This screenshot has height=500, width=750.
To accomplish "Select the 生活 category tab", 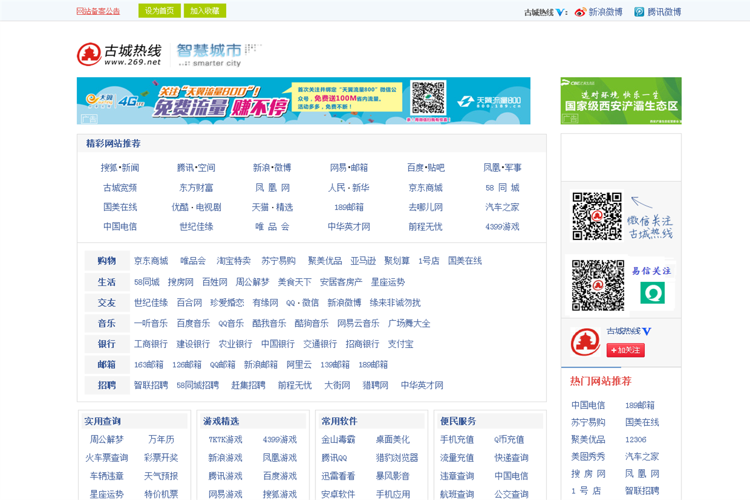I will pos(107,282).
